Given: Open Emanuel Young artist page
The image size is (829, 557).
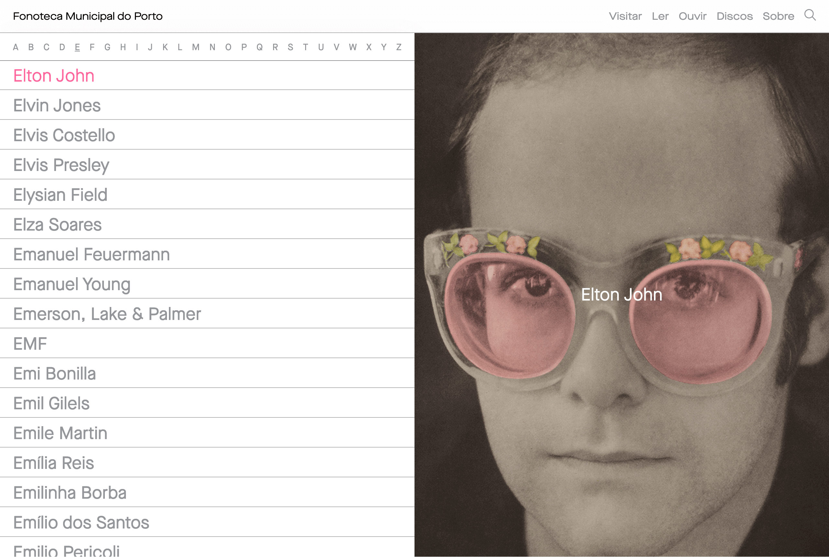Looking at the screenshot, I should [207, 284].
